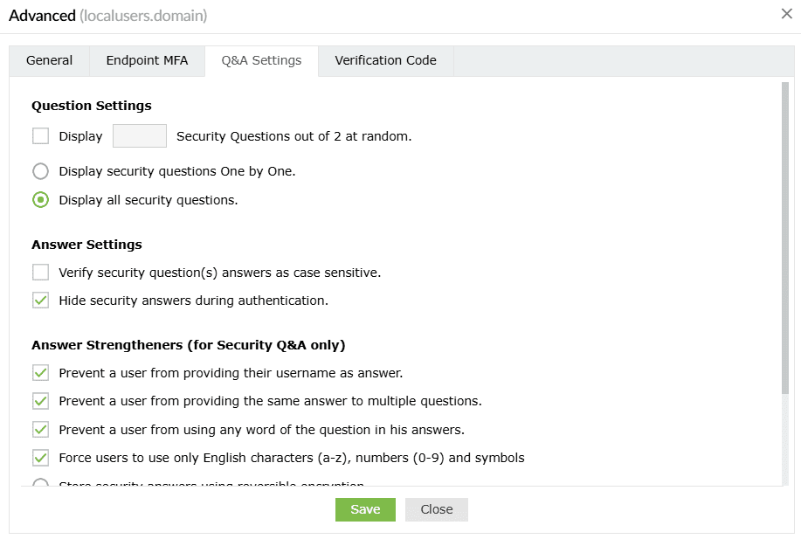Viewport: 801px width, 539px height.
Task: Click the security questions count input field
Action: (139, 135)
